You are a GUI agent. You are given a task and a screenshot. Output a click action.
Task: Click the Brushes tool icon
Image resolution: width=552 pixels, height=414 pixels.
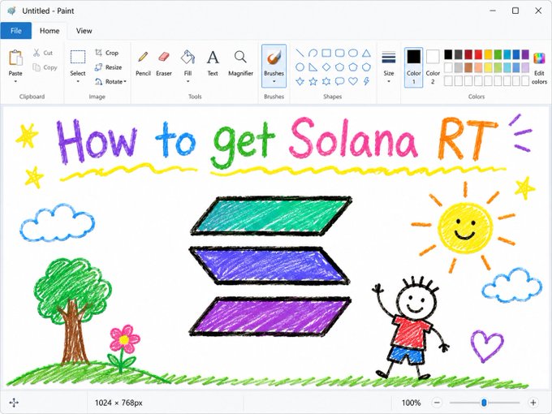[274, 57]
